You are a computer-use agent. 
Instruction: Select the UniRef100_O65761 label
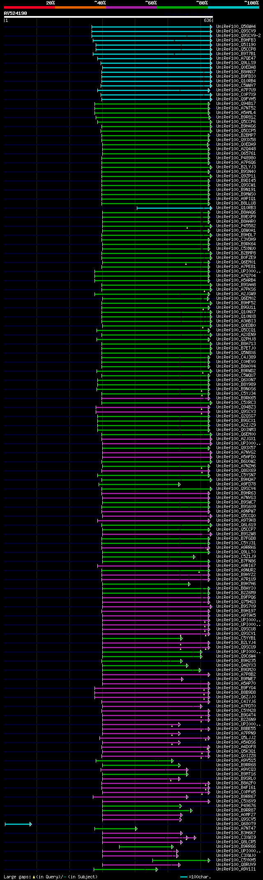(236, 153)
